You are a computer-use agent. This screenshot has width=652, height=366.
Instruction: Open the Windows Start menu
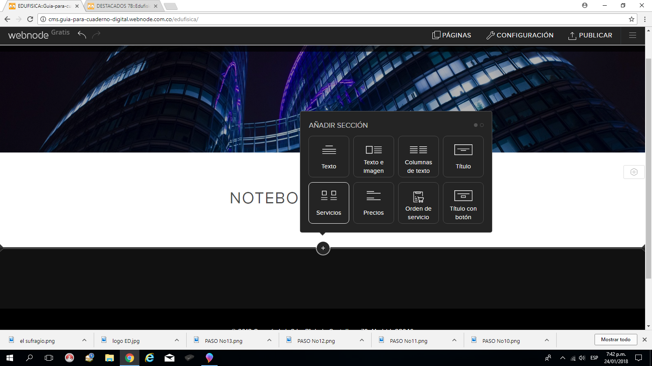tap(10, 358)
